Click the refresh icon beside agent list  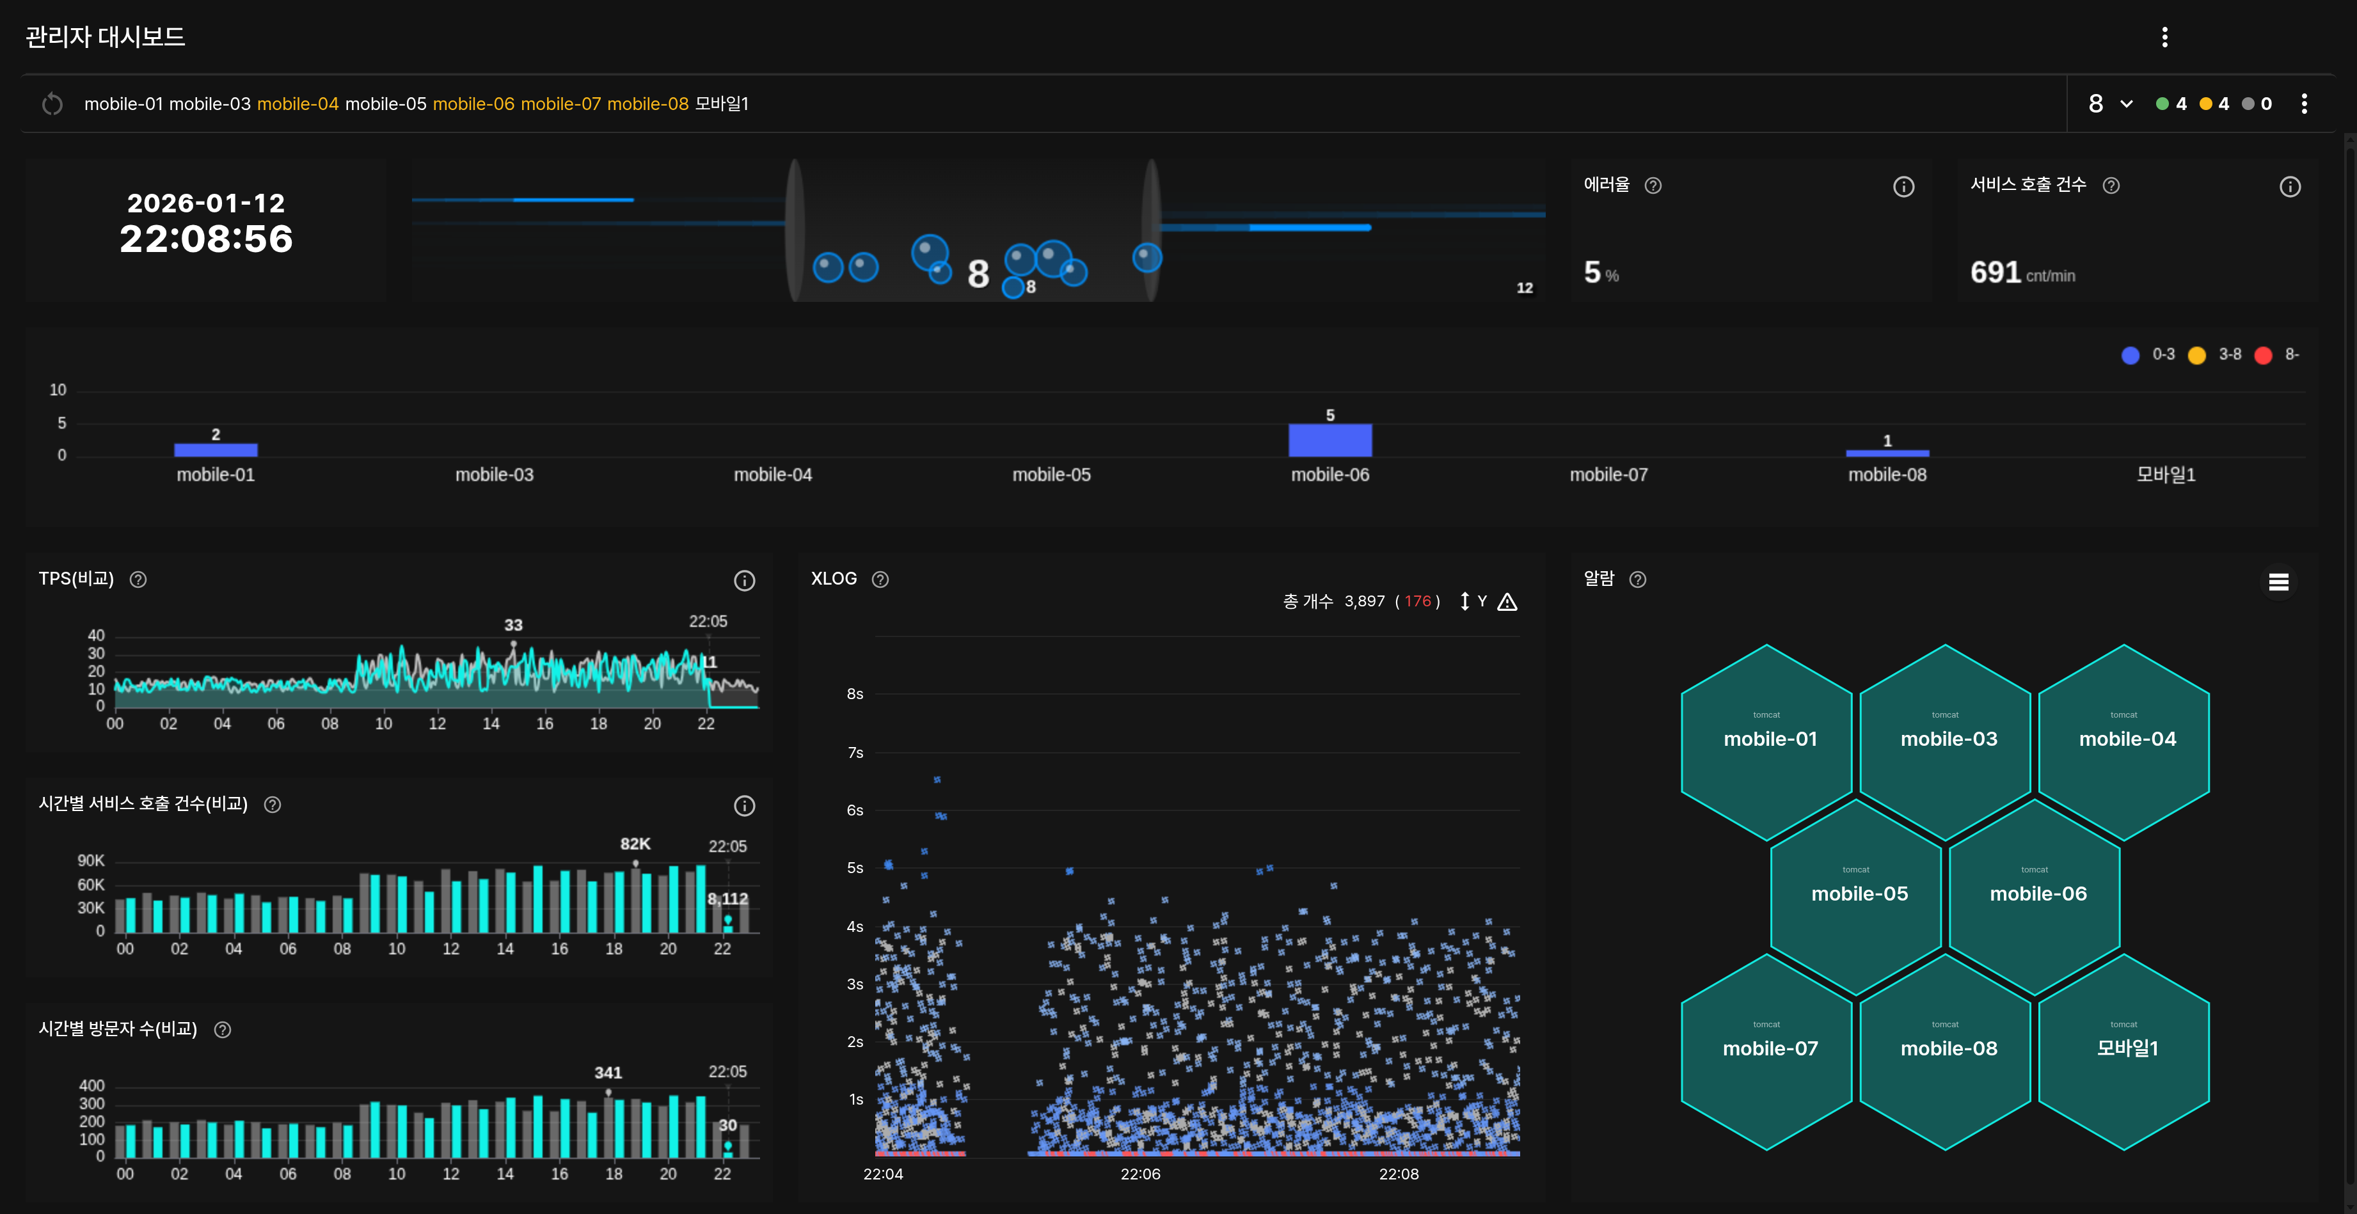[52, 104]
